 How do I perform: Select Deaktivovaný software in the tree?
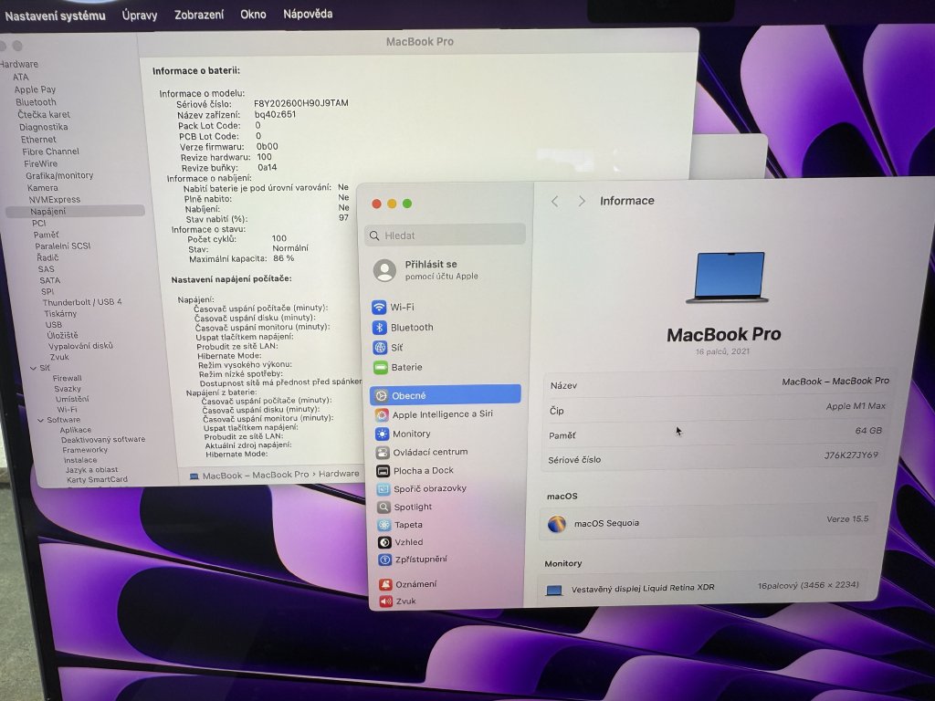pos(103,439)
